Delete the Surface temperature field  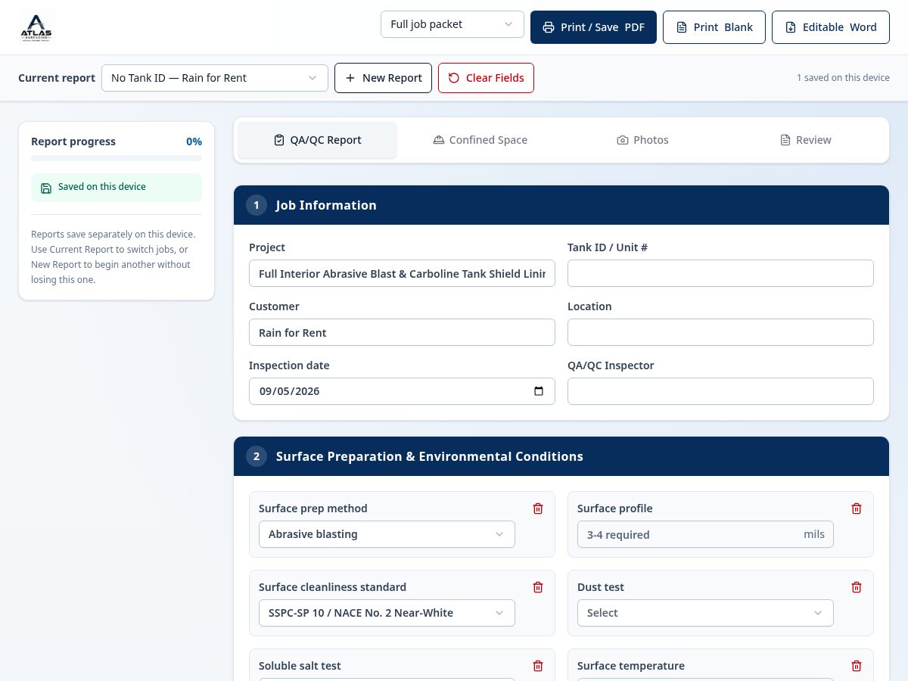(x=857, y=666)
